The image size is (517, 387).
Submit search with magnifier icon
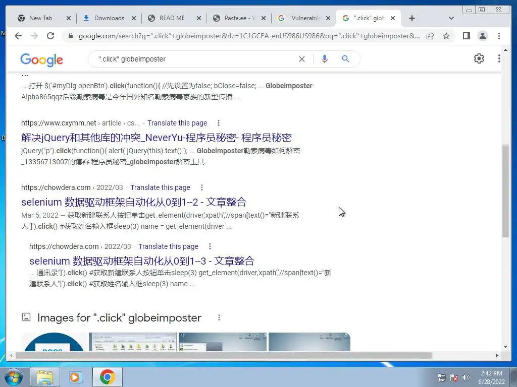[345, 59]
